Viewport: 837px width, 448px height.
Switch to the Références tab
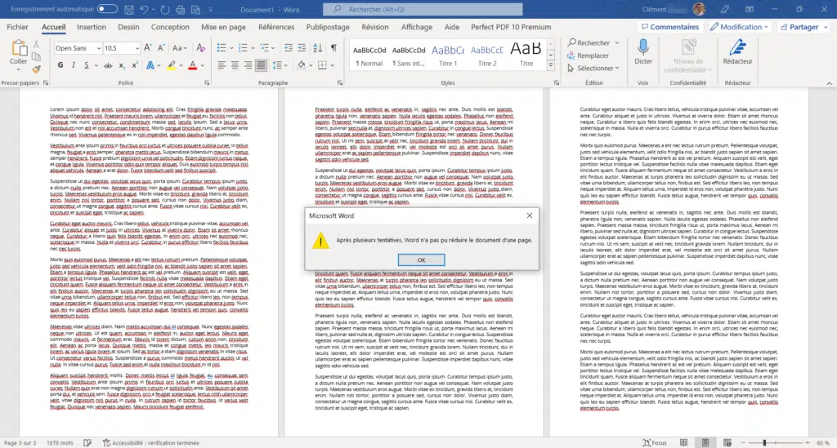[x=276, y=27]
